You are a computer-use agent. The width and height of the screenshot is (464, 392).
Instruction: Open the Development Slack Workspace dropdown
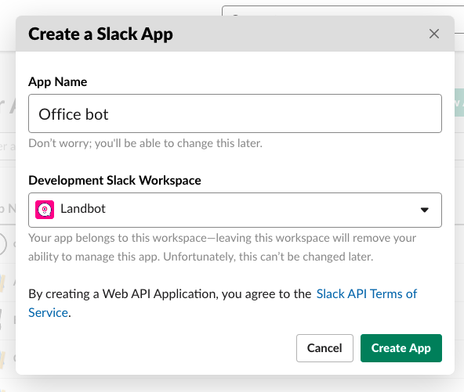tap(235, 210)
